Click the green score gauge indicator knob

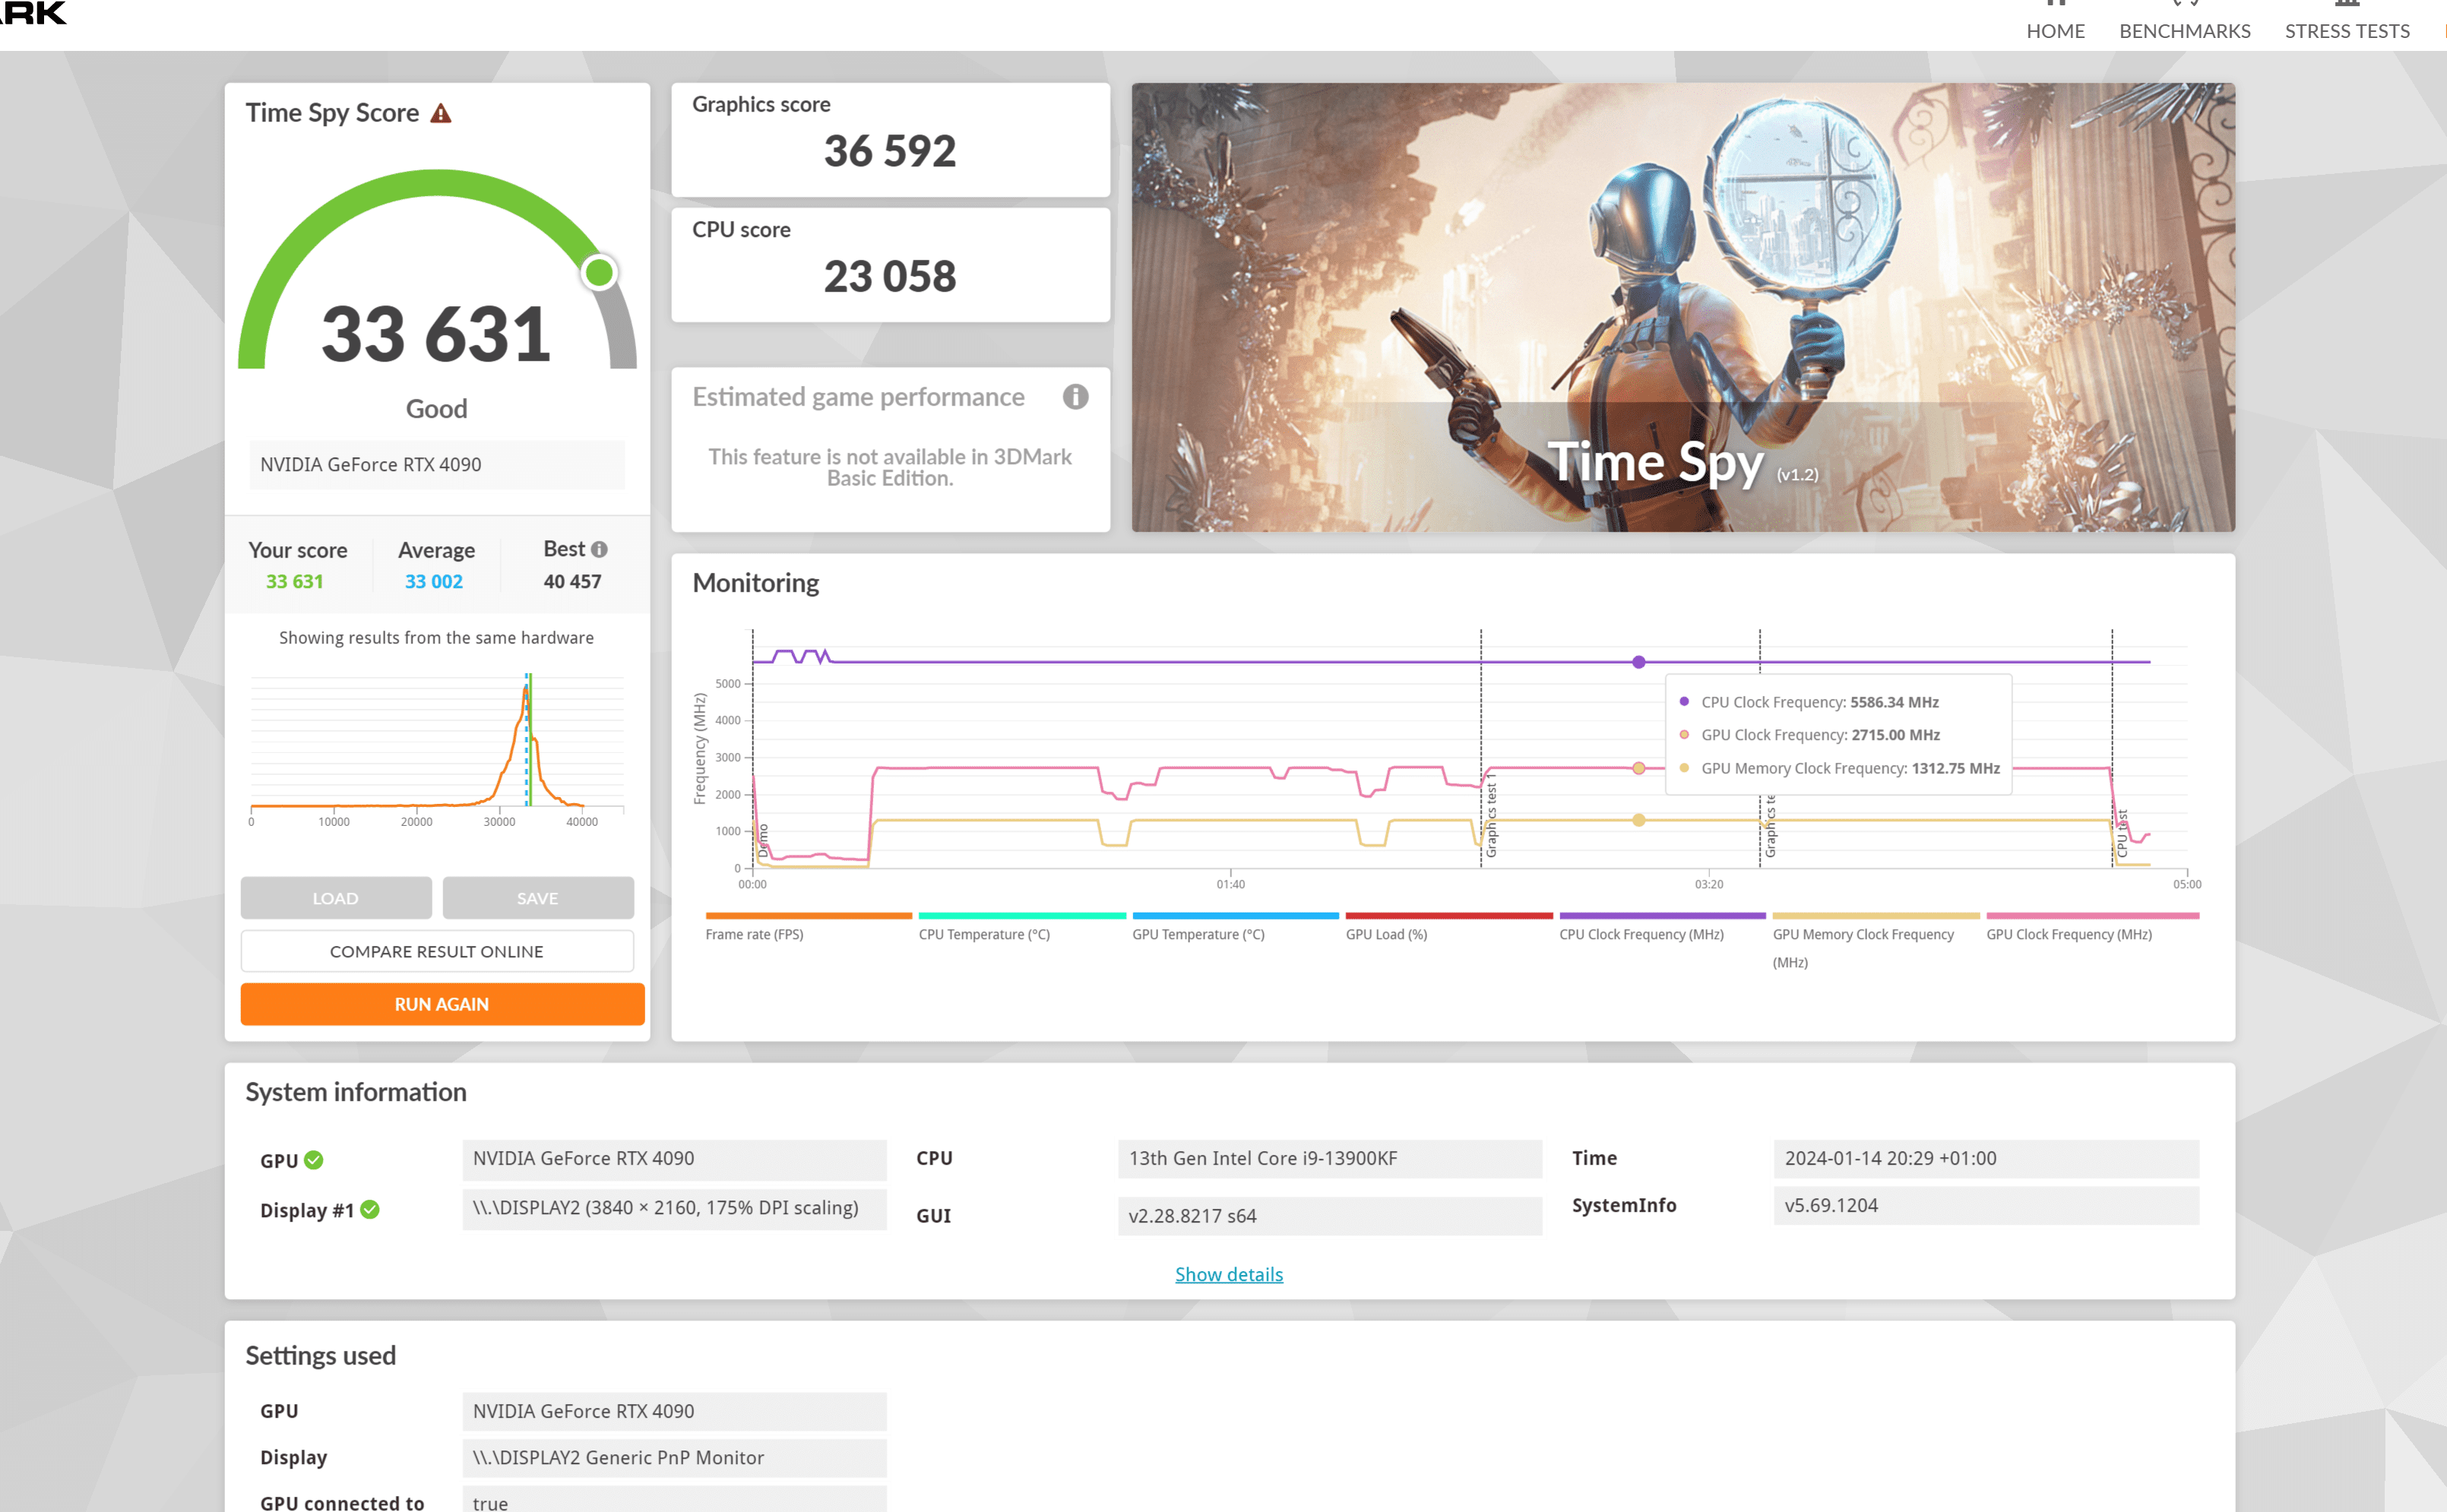point(599,272)
